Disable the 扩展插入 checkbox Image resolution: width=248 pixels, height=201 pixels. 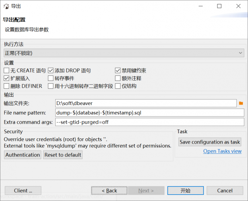click(6, 78)
